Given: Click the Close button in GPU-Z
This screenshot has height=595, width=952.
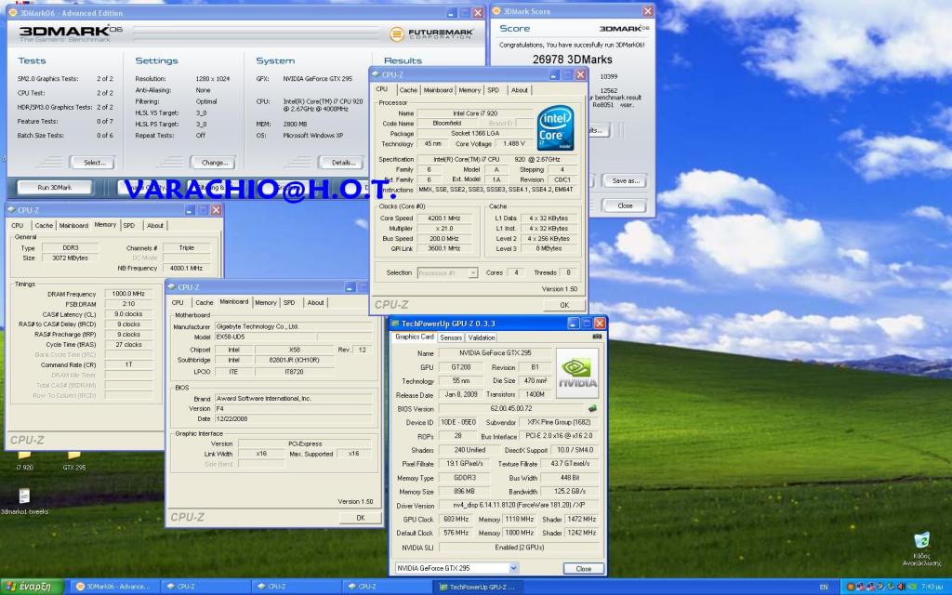Looking at the screenshot, I should click(x=584, y=569).
